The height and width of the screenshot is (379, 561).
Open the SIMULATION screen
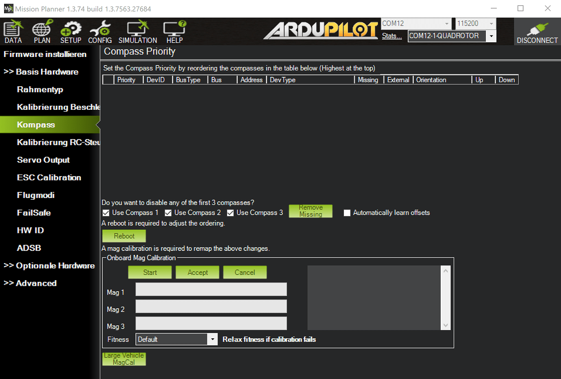(x=138, y=31)
